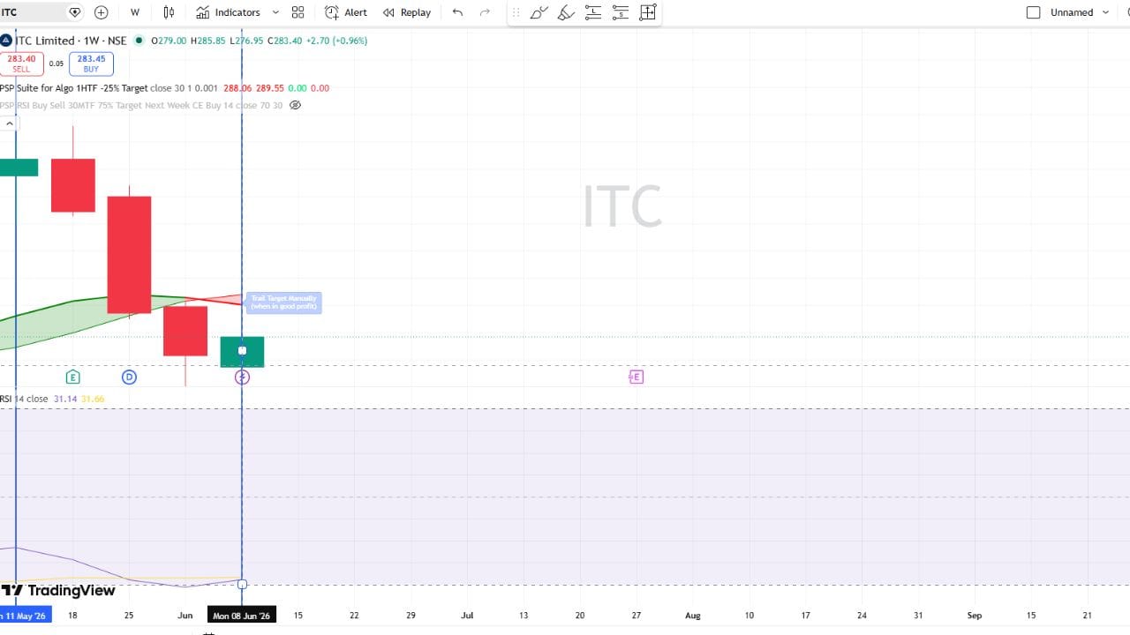This screenshot has width=1130, height=635.
Task: Open the candlestick chart style menu
Action: pos(169,12)
